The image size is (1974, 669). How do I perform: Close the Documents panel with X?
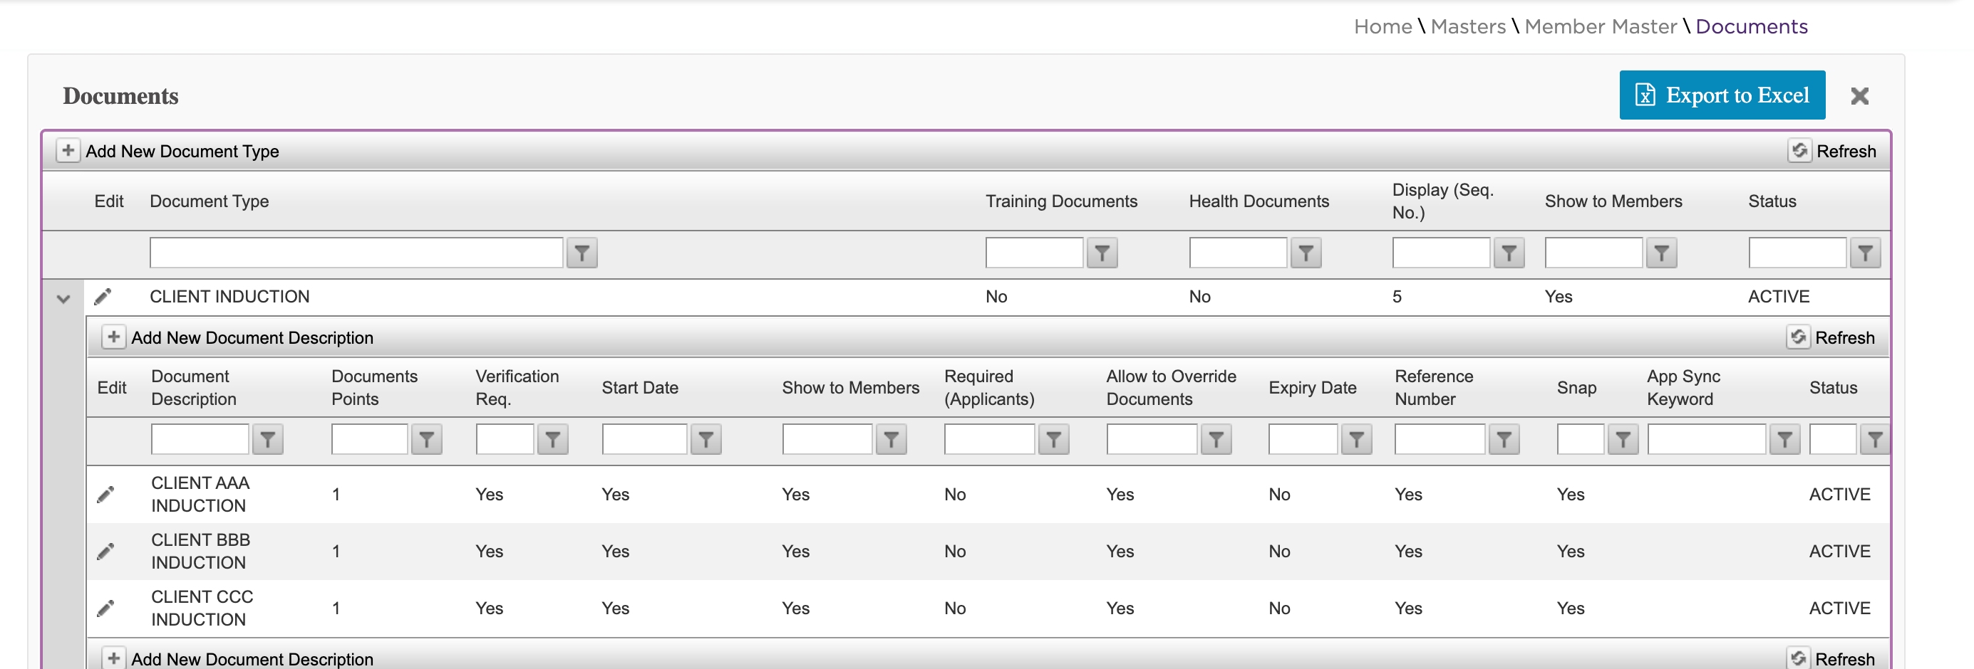tap(1860, 95)
